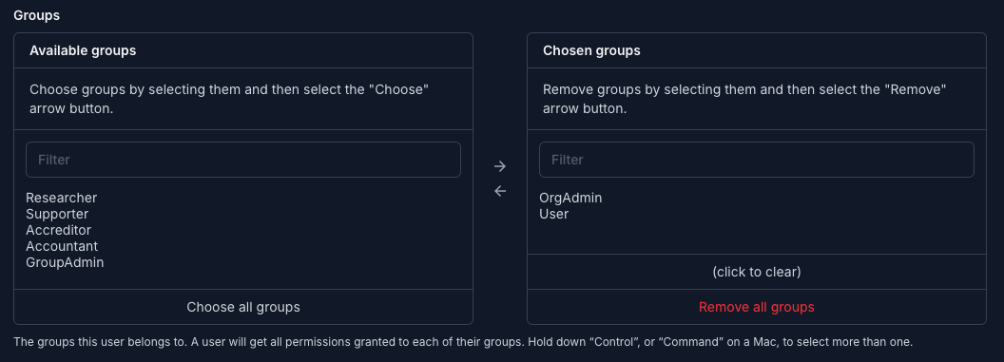Focus the Chosen groups filter field
The height and width of the screenshot is (362, 1004).
point(757,160)
